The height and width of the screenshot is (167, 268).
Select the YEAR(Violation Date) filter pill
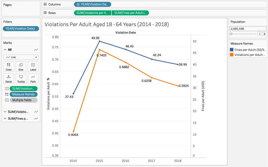click(21, 29)
